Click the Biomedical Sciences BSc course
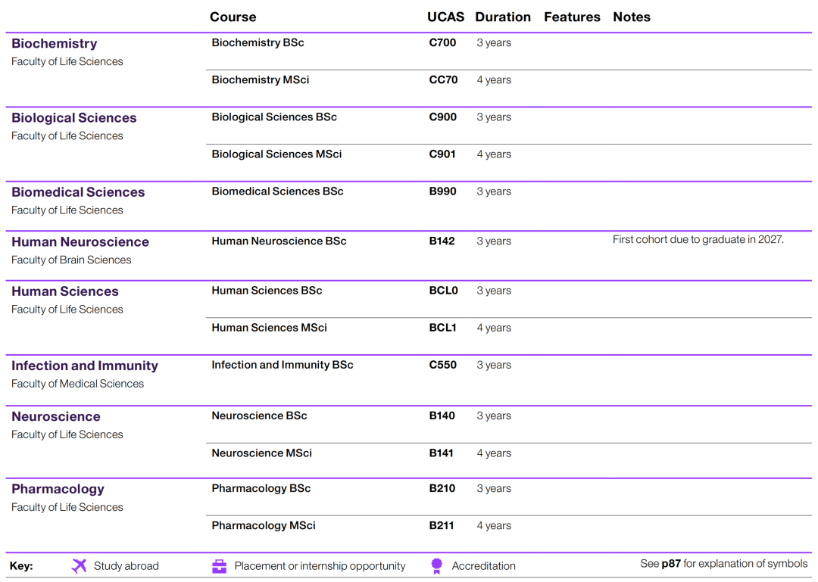Image resolution: width=818 pixels, height=582 pixels. [277, 191]
